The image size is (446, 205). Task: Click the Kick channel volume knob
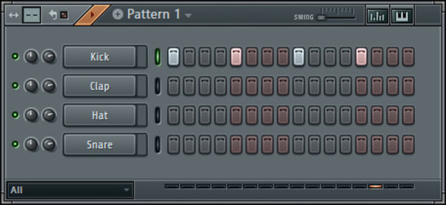[49, 56]
